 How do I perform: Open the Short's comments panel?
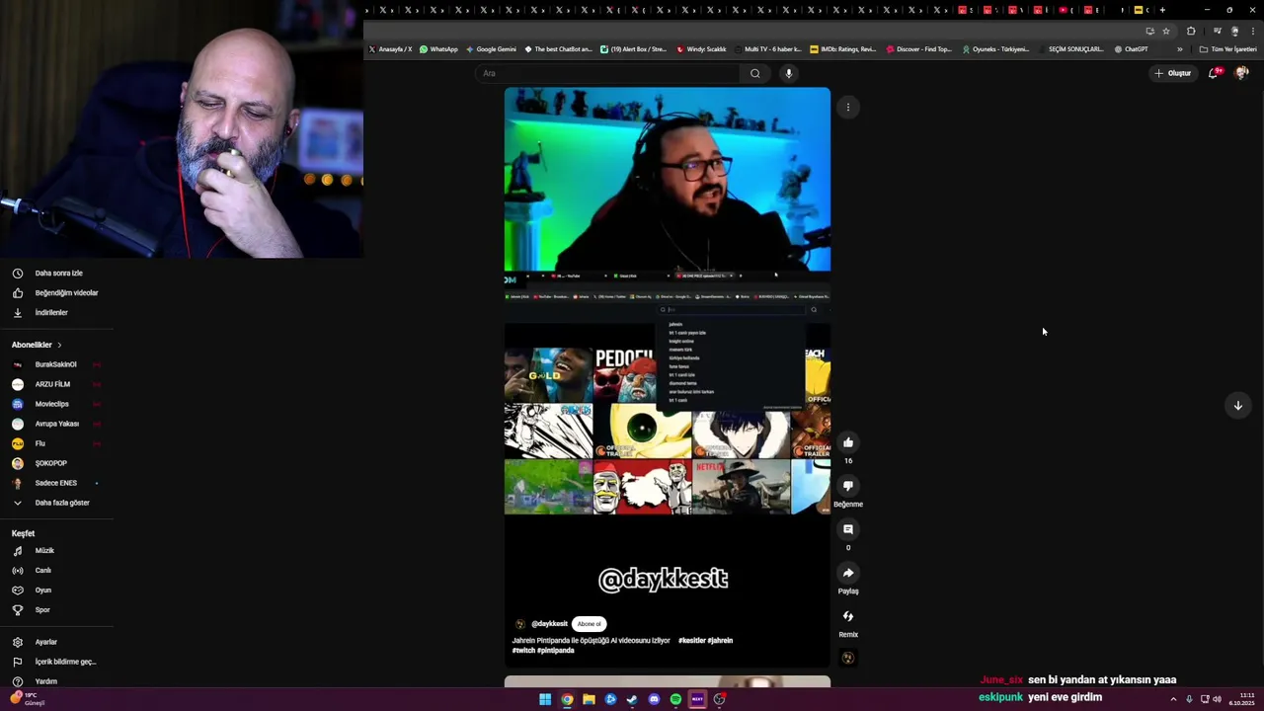tap(848, 529)
